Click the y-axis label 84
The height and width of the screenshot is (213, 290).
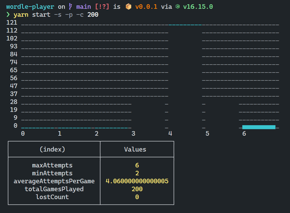click(14, 54)
